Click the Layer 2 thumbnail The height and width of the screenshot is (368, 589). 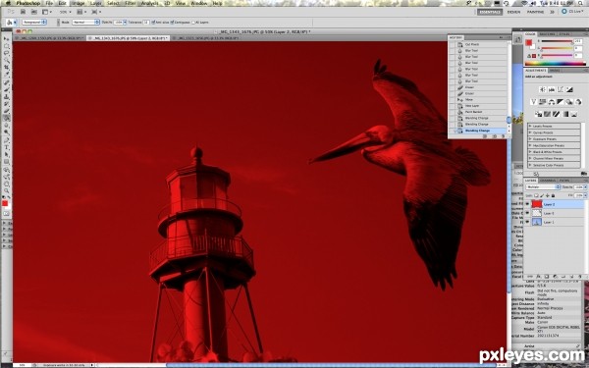[x=537, y=204]
